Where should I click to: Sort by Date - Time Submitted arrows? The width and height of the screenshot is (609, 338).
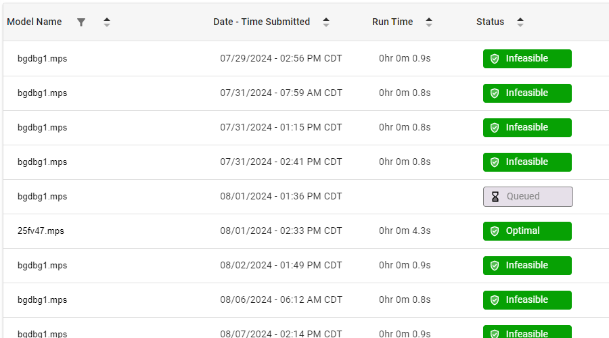pyautogui.click(x=326, y=22)
